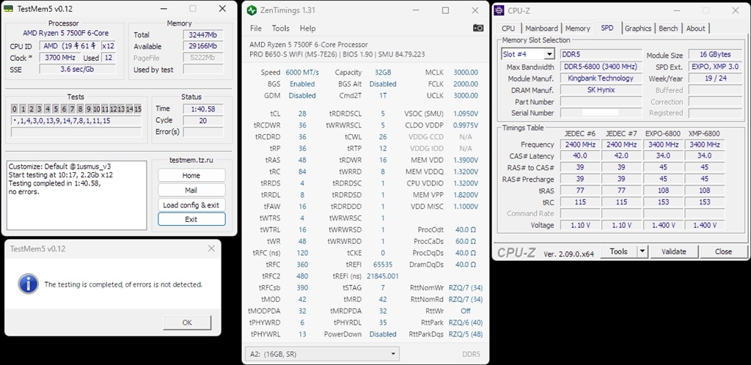Click the Serial Number field in CPU-Z
The image size is (751, 365).
tap(601, 113)
